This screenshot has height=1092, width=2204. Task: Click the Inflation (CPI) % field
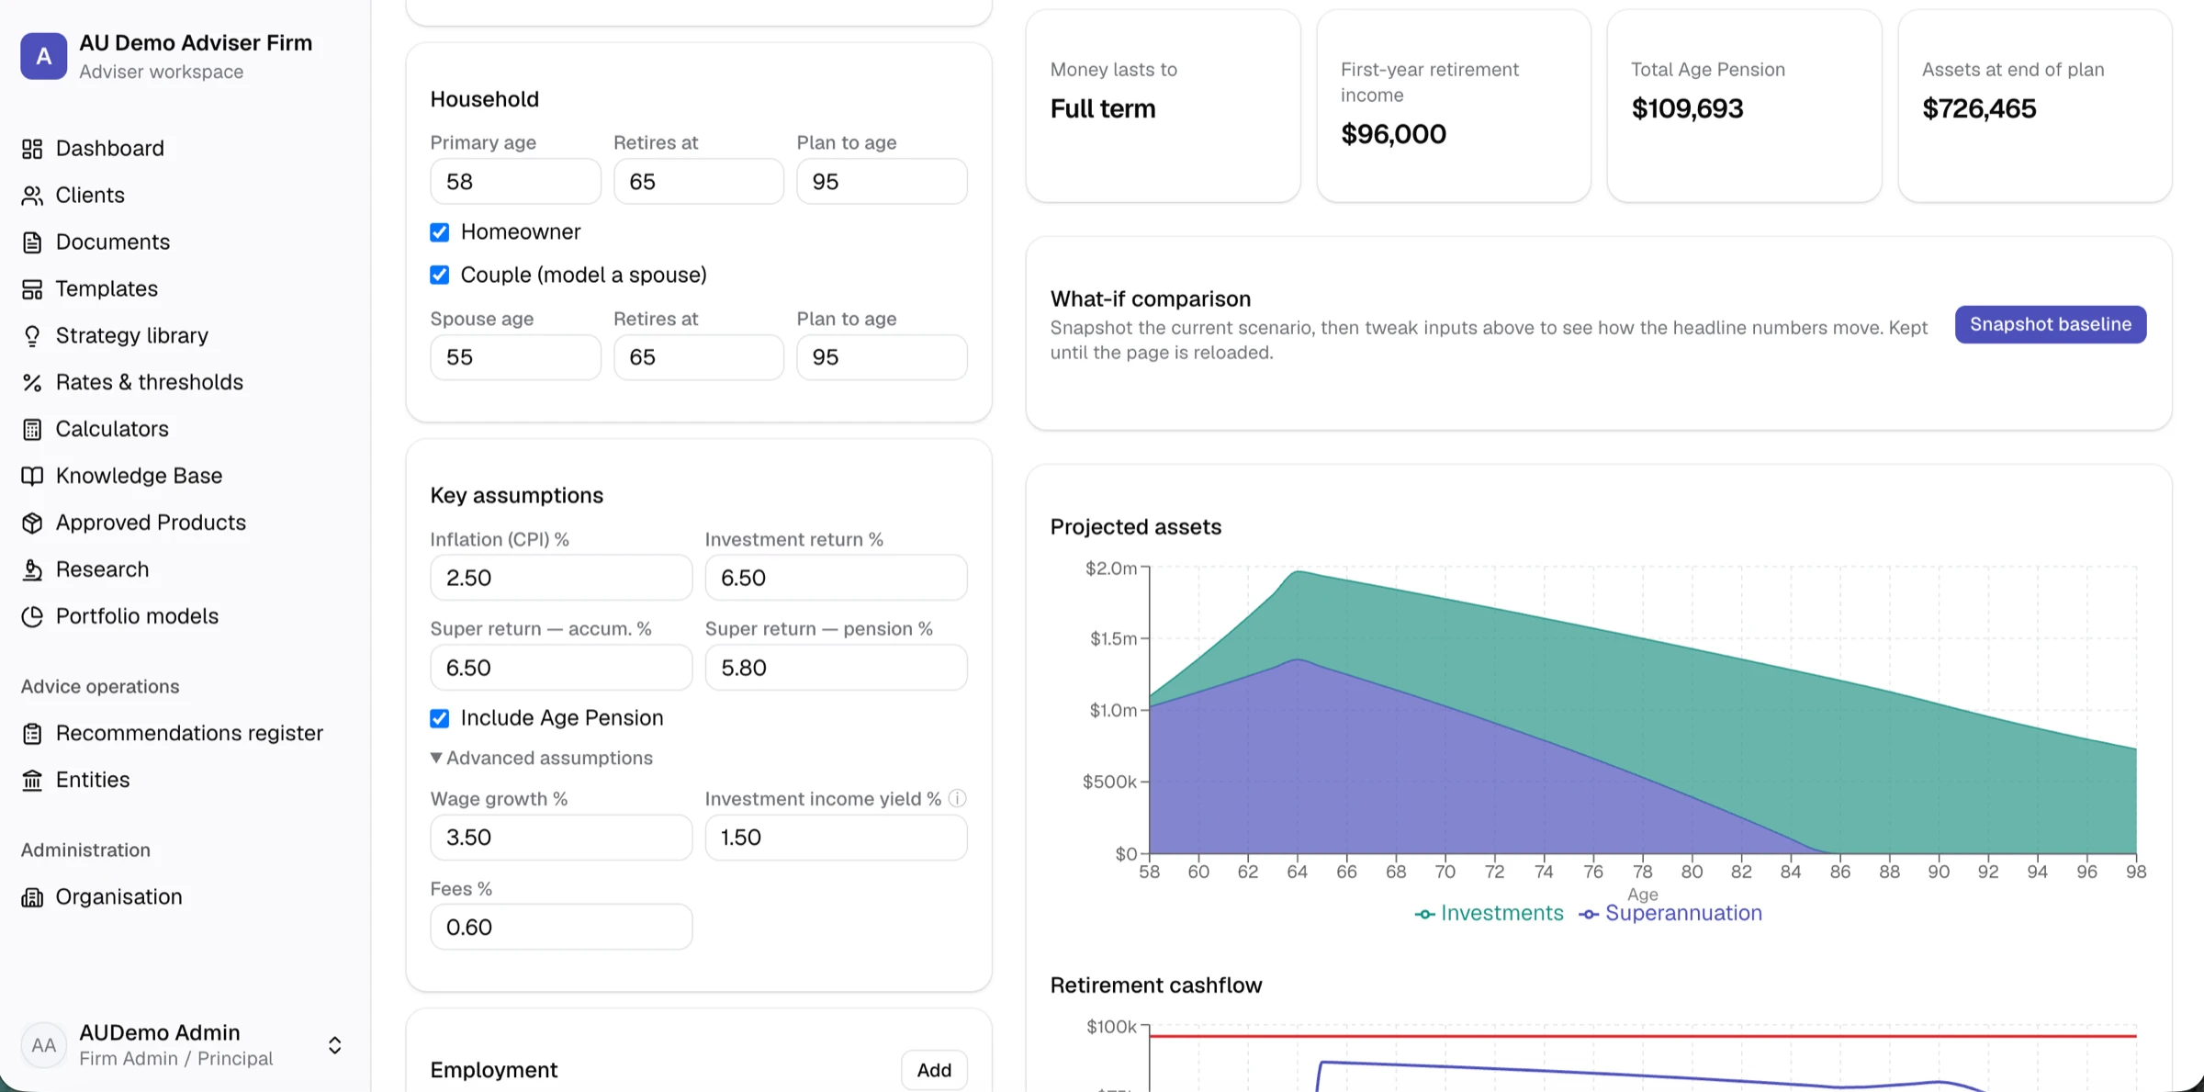coord(561,578)
